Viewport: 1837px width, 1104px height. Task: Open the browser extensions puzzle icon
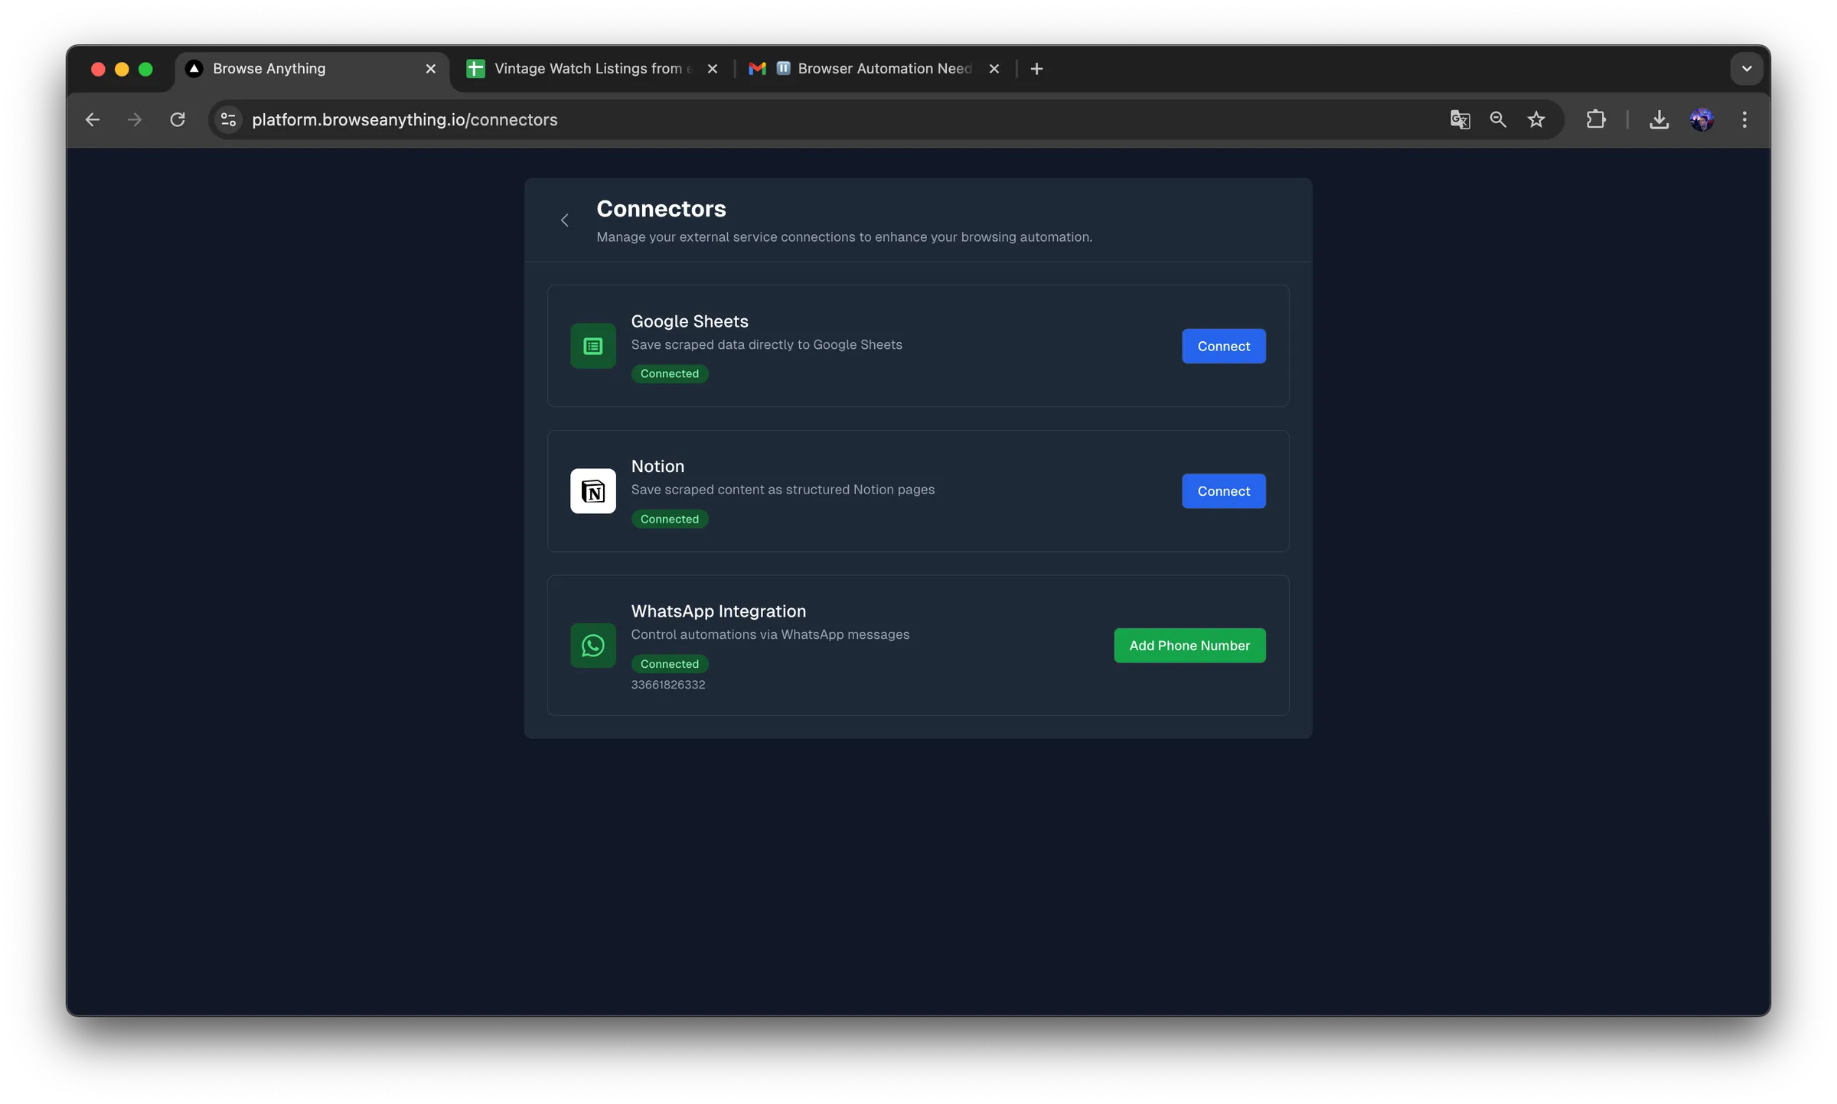pos(1596,119)
